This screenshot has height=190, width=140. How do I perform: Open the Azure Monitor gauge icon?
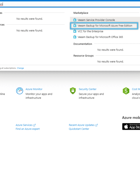pos(20,91)
